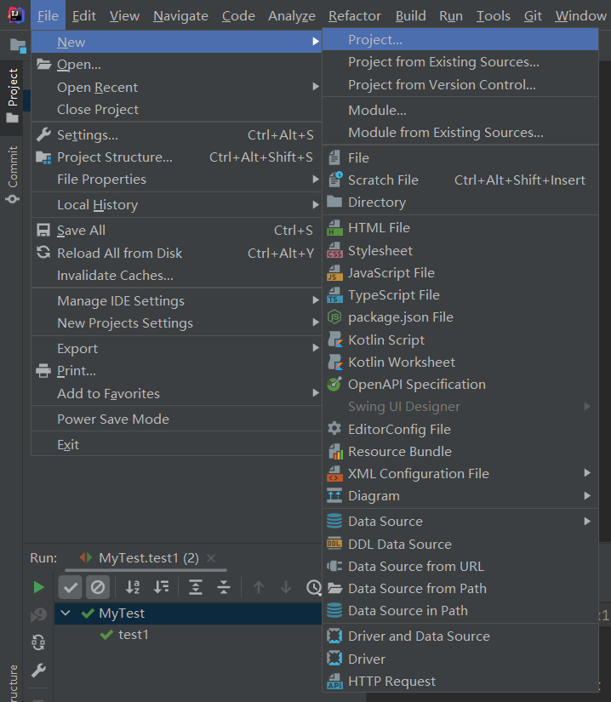The image size is (611, 702).
Task: Click the Kotlin Script icon
Action: point(334,340)
